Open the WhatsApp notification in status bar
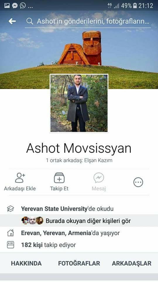The height and width of the screenshot is (282, 158). tap(23, 6)
